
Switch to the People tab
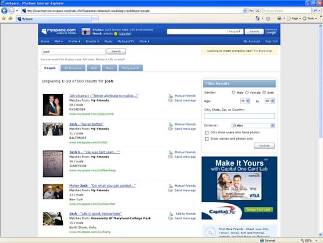(x=50, y=68)
